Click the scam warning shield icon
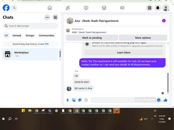 tap(87, 44)
